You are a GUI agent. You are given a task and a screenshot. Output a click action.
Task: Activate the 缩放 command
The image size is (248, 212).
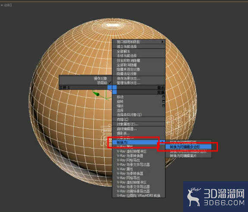coord(120,106)
